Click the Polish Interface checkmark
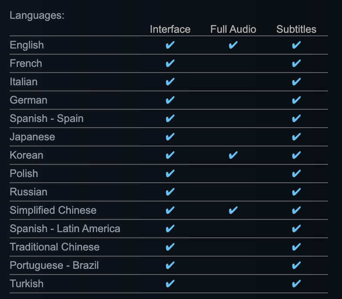342x299 pixels. (170, 174)
